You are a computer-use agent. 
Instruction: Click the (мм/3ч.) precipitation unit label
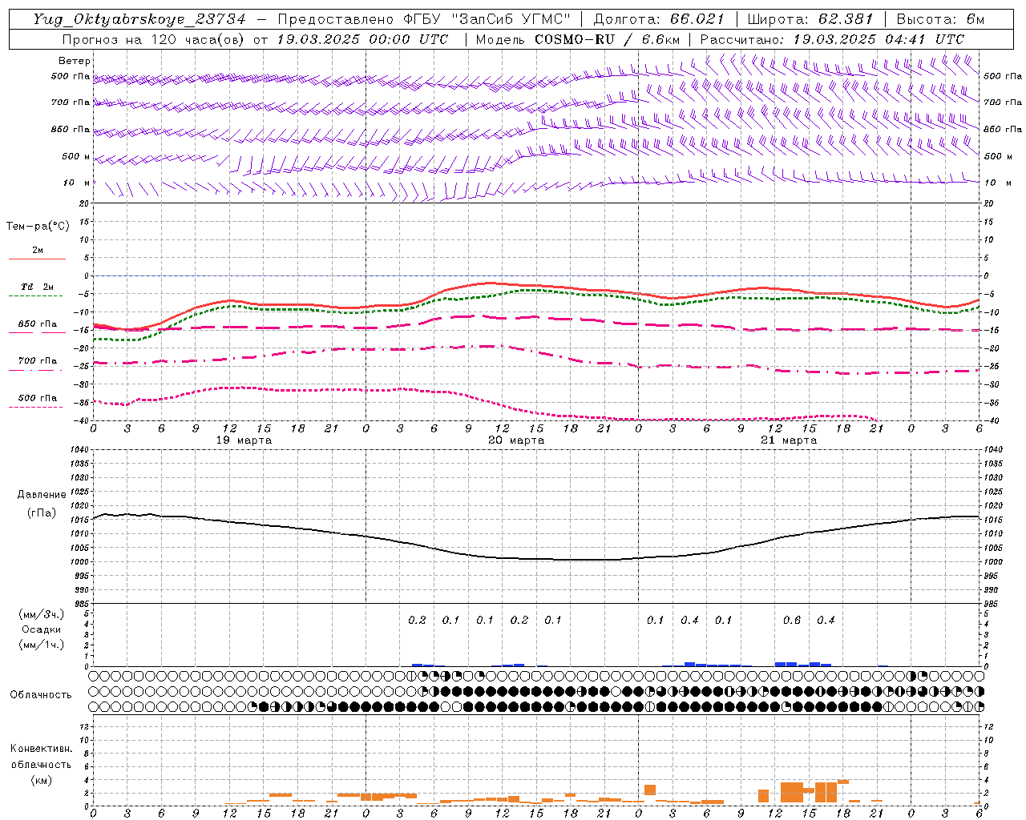pos(42,614)
